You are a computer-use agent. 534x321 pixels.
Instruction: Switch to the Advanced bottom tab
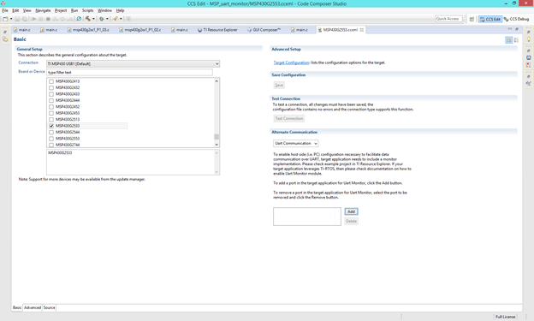33,307
